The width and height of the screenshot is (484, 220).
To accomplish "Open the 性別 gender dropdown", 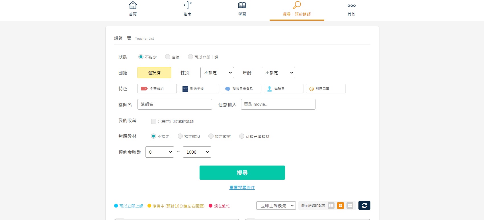I will pyautogui.click(x=217, y=73).
